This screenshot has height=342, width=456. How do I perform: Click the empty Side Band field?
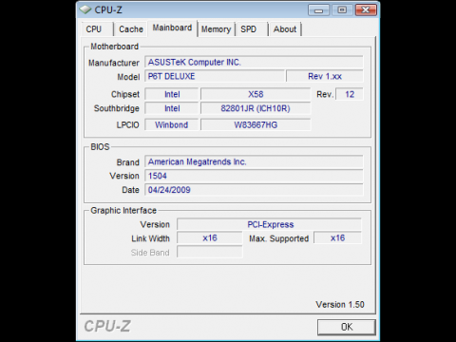point(210,253)
